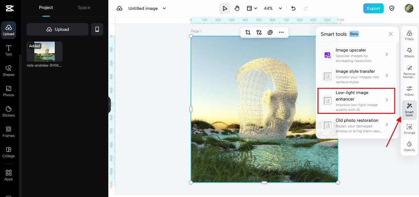Open the Old photo restoration tool
Viewport: 419px width, 197px height.
click(356, 125)
